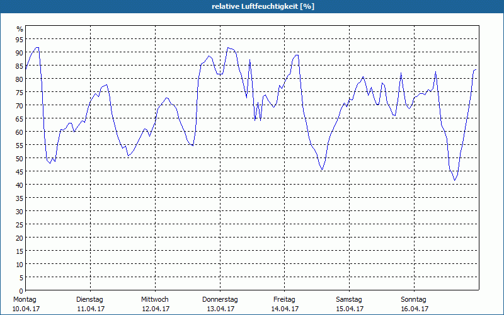Select the 15.04.17 date label
504x315 pixels.
(x=350, y=309)
